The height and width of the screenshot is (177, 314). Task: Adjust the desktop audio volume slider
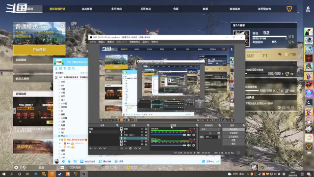[x=169, y=135]
